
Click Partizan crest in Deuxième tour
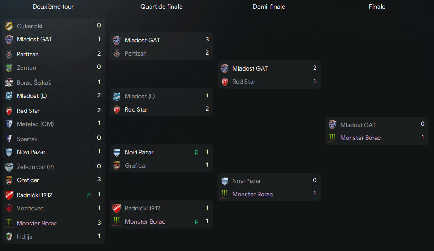9,55
